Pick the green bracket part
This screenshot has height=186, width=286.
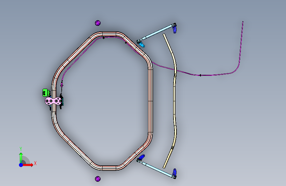(46, 93)
